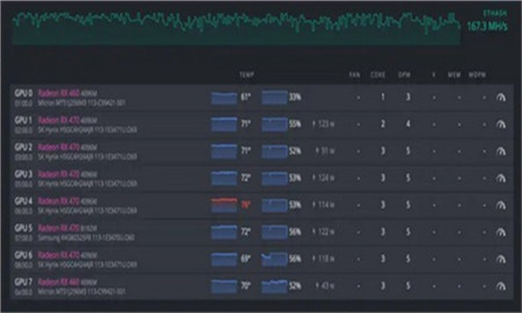Select the GPU 5 Radeon RX 470 name
The width and height of the screenshot is (522, 313).
[x=58, y=228]
